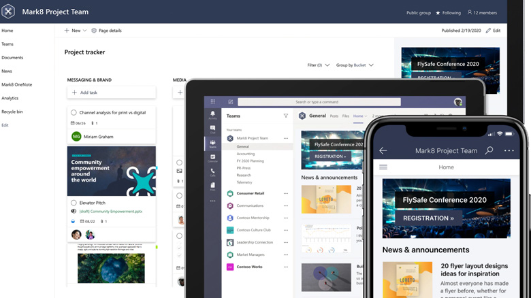Open the Community Empowerment.pptx draft link
This screenshot has width=531, height=298.
click(x=111, y=212)
